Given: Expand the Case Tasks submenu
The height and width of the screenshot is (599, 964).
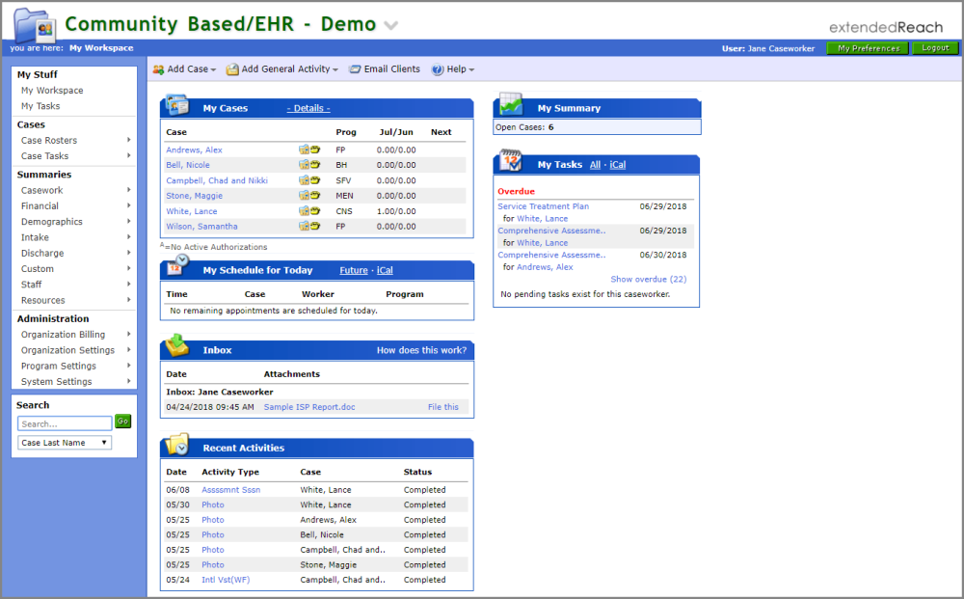Looking at the screenshot, I should (128, 155).
